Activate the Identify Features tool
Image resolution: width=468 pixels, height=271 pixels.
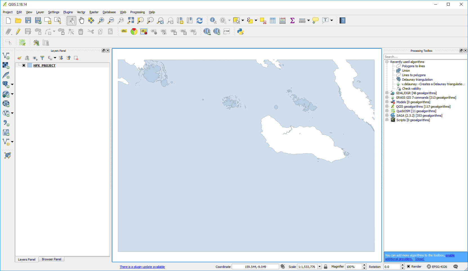pos(213,21)
